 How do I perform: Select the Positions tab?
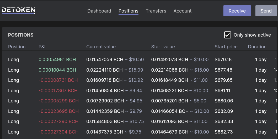[x=128, y=11]
